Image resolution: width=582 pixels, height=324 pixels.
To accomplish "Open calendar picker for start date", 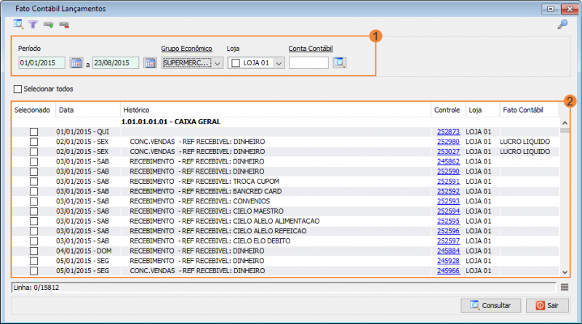I will 76,63.
